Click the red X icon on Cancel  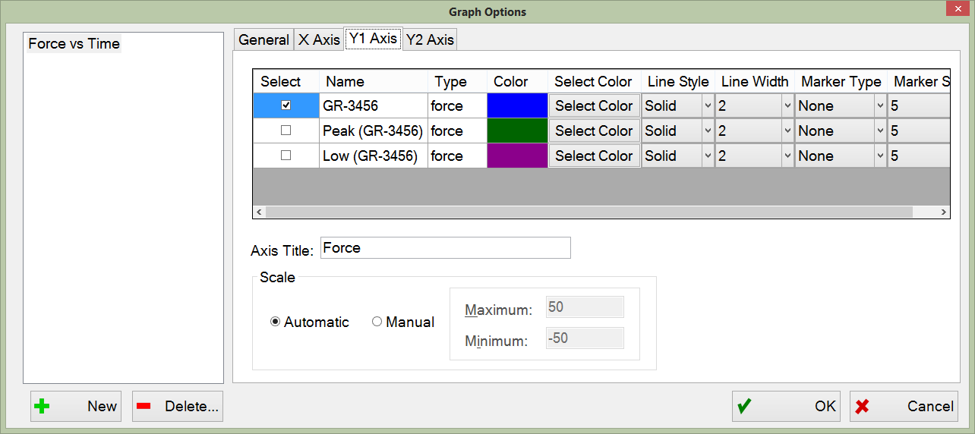862,407
